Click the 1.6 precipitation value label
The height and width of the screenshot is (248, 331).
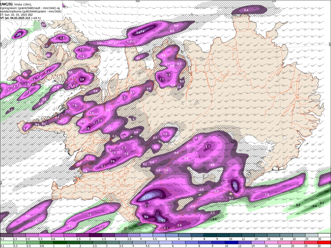[x=74, y=105]
